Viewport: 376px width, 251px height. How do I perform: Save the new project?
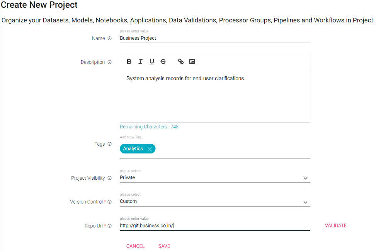tap(164, 246)
